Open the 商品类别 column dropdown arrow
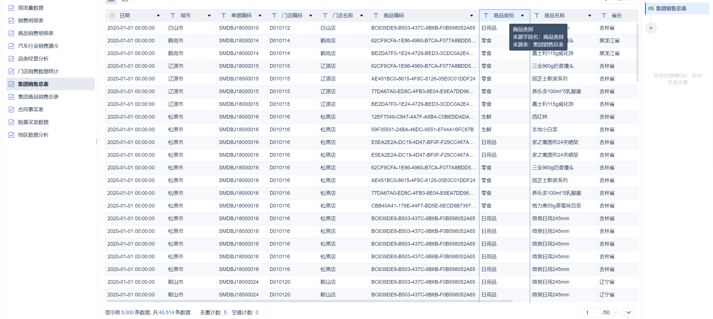The height and width of the screenshot is (319, 713). (x=522, y=16)
